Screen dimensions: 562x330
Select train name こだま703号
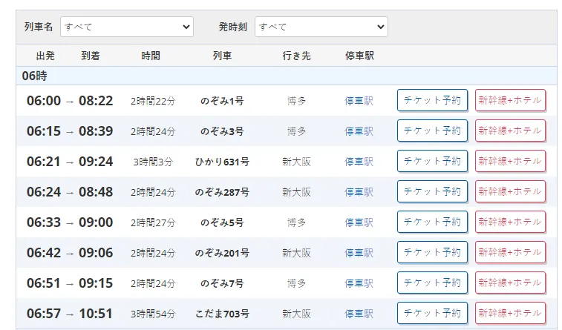[222, 314]
